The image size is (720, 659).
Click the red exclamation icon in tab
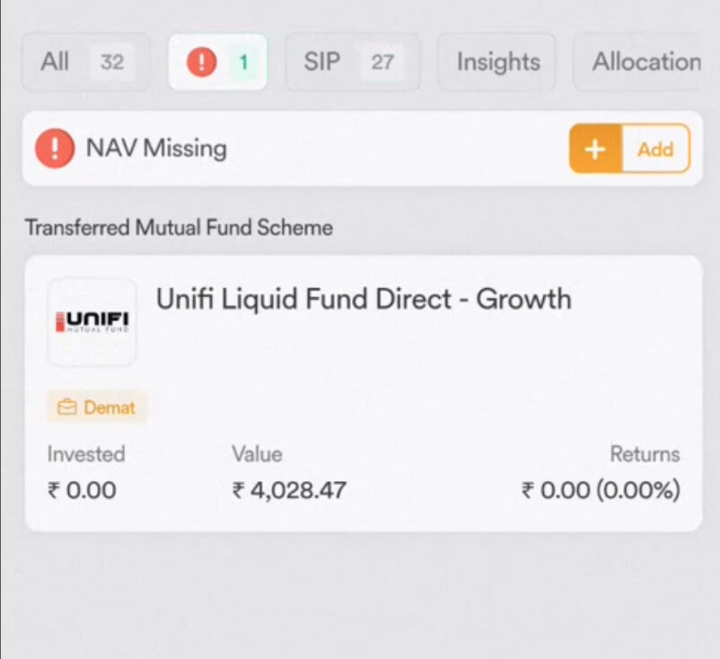coord(202,62)
